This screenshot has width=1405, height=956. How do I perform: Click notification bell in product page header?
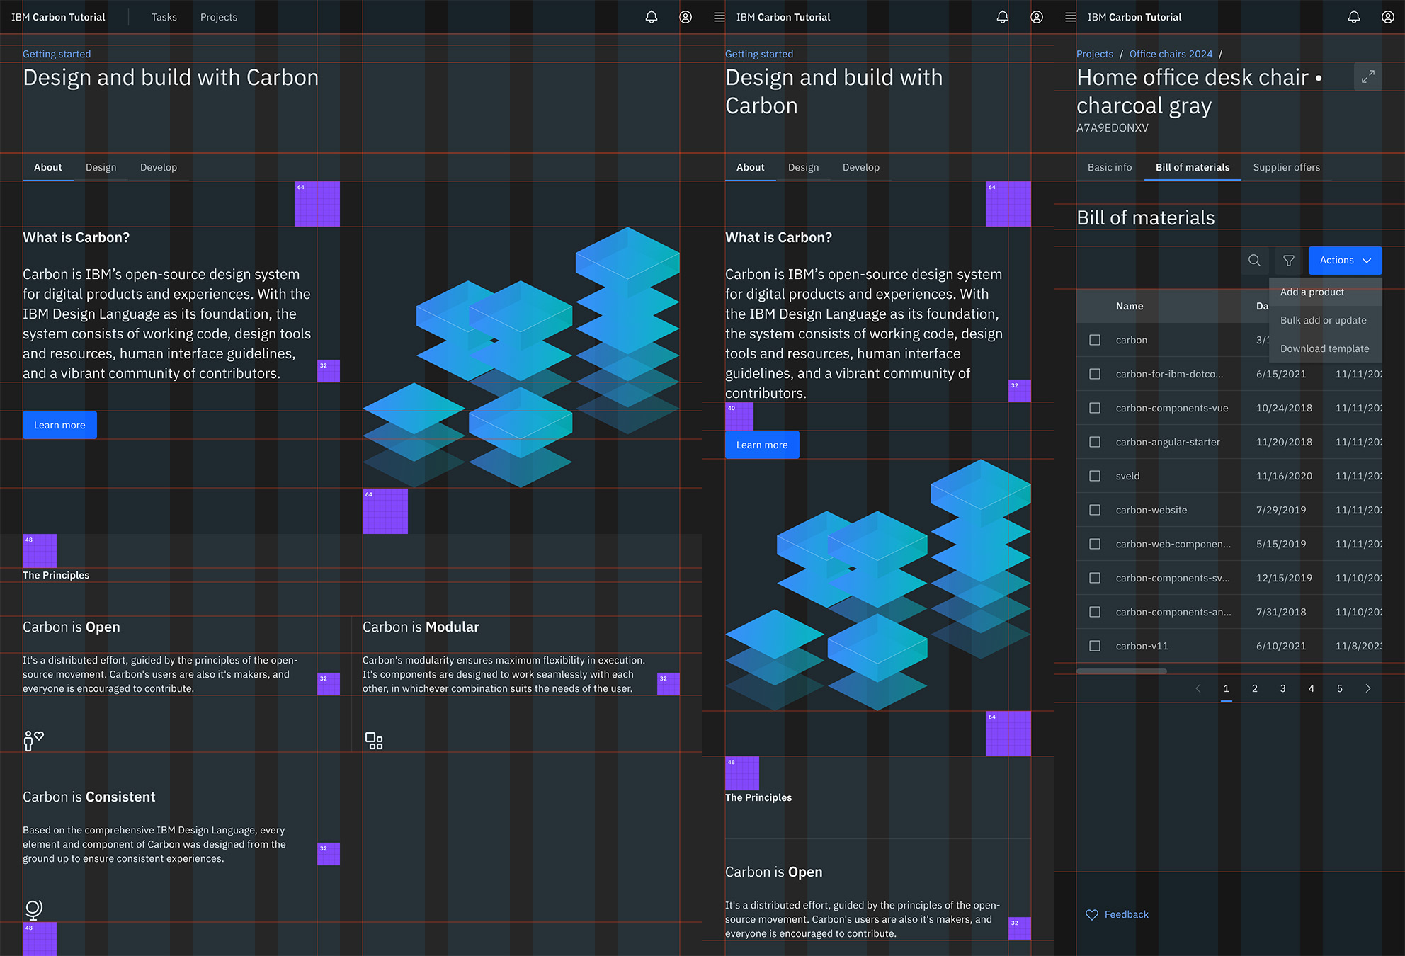pyautogui.click(x=1354, y=17)
